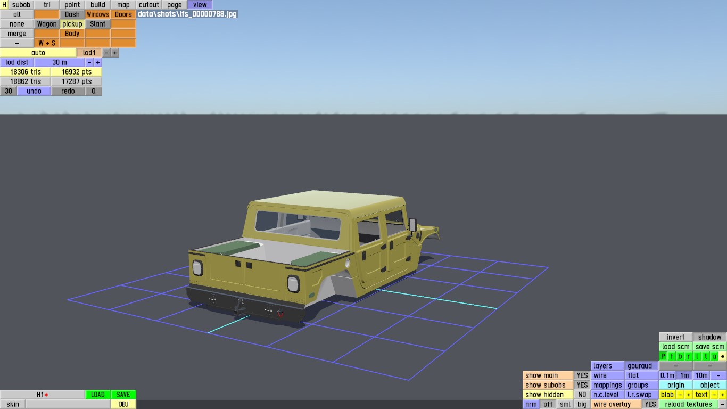This screenshot has width=727, height=409.
Task: Enable gouraud shading mode
Action: 642,366
